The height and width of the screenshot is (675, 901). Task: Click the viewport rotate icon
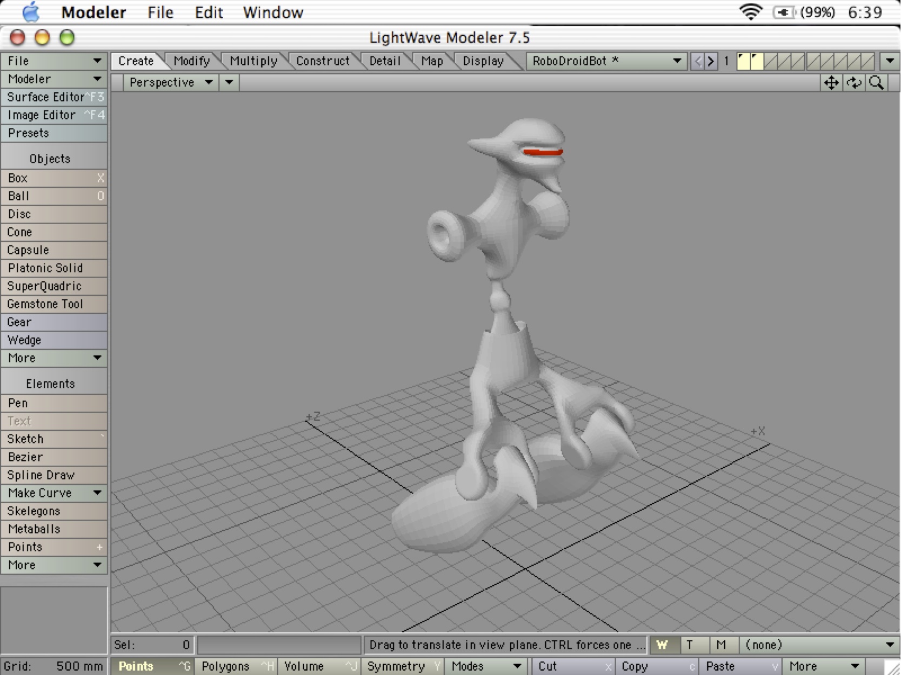[854, 83]
